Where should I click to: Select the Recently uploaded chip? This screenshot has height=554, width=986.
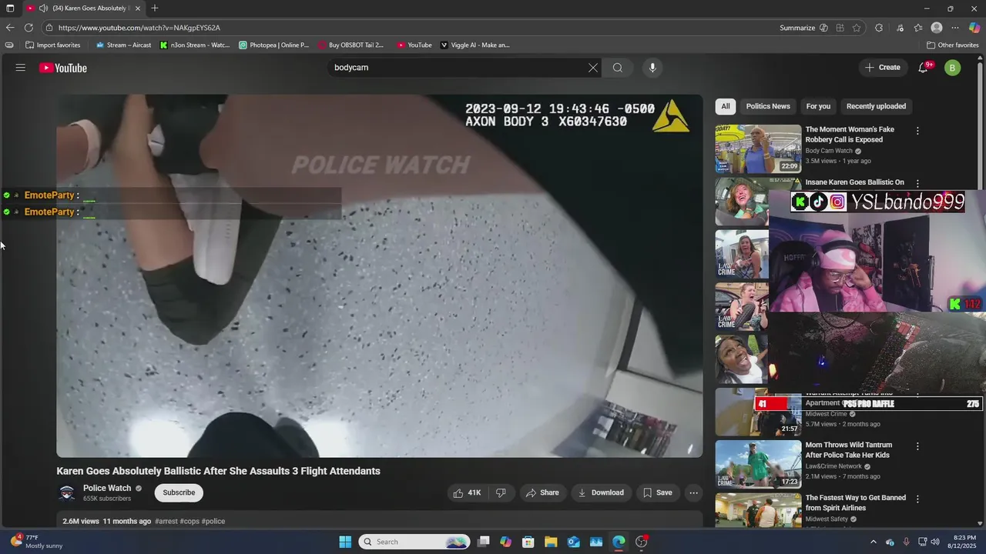coord(876,106)
